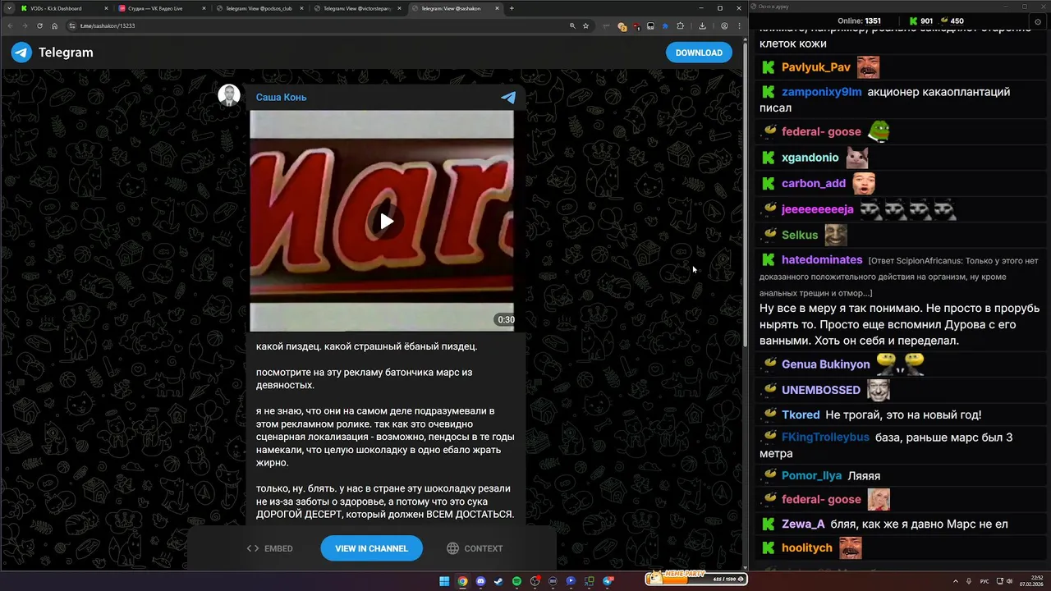The image size is (1051, 591).
Task: Open a new browser tab
Action: pos(512,8)
